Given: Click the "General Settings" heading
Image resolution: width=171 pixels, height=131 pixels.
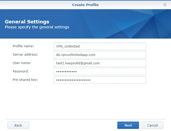Looking at the screenshot, I should 27,22.
